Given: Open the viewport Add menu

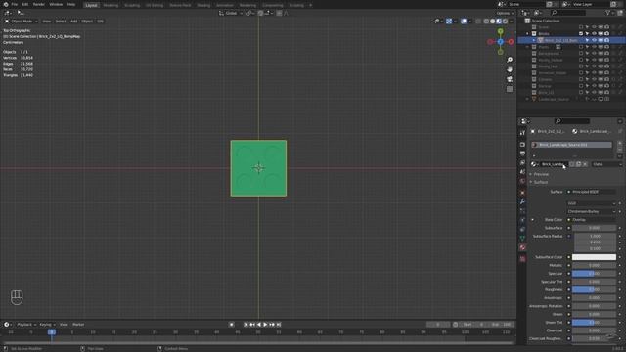Looking at the screenshot, I should (74, 22).
